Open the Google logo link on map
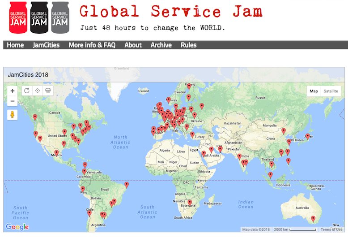The width and height of the screenshot is (348, 238). click(17, 227)
